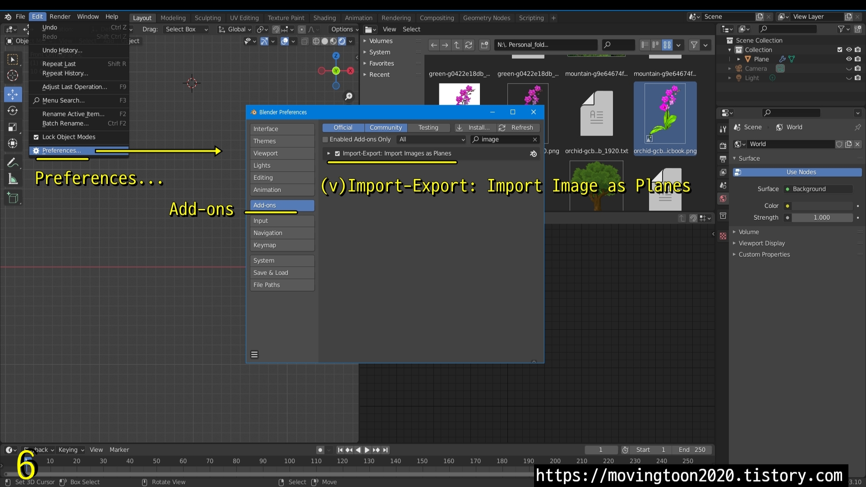The image size is (866, 487).
Task: Create new folder in file browser
Action: pos(484,45)
